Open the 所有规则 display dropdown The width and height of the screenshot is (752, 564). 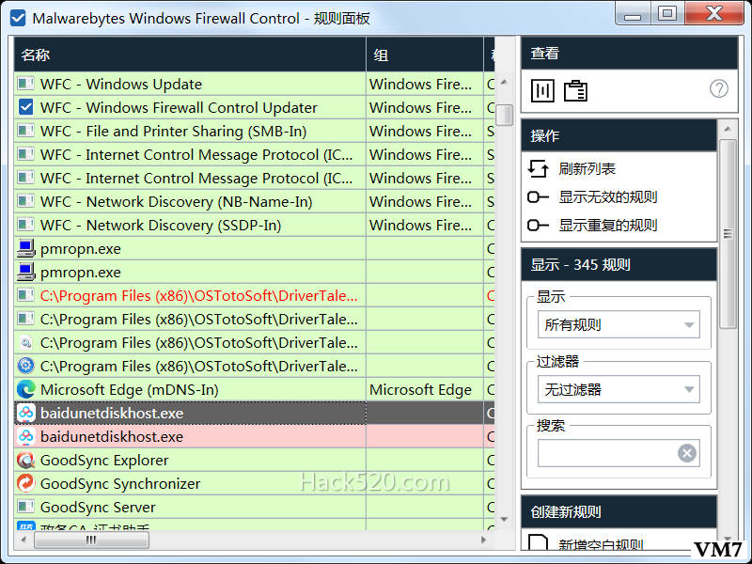[x=619, y=324]
